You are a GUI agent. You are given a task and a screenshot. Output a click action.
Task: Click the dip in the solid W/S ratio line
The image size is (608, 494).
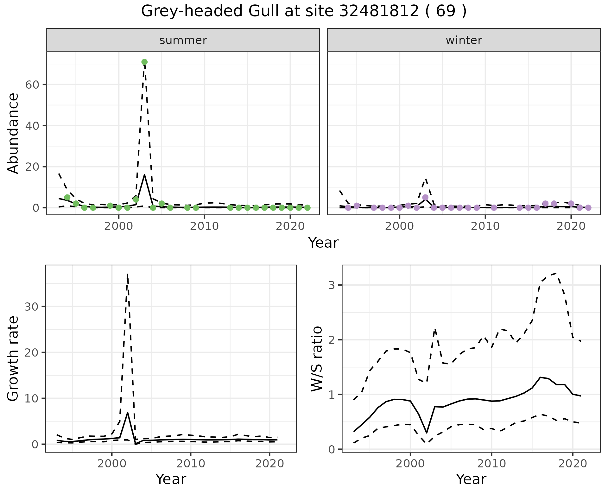pyautogui.click(x=427, y=433)
